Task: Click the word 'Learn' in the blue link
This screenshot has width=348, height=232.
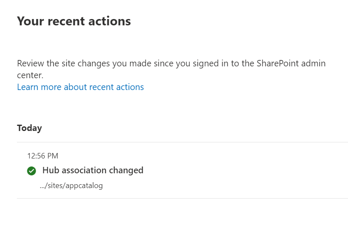Action: point(27,87)
